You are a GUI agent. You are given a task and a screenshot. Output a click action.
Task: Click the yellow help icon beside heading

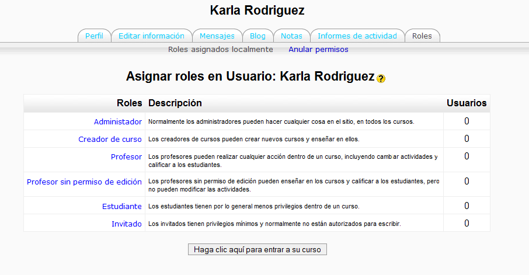point(381,78)
